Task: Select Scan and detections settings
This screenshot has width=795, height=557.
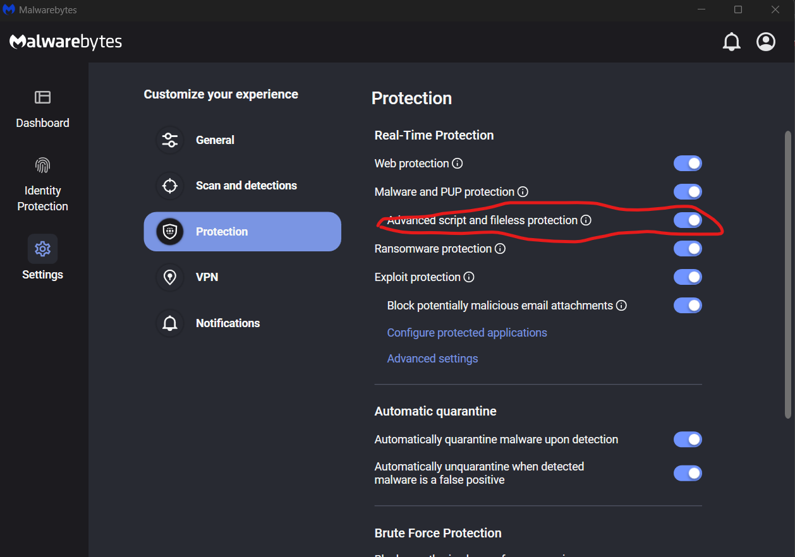Action: [x=246, y=186]
